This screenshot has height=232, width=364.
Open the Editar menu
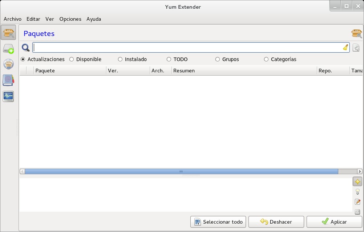[x=33, y=19]
